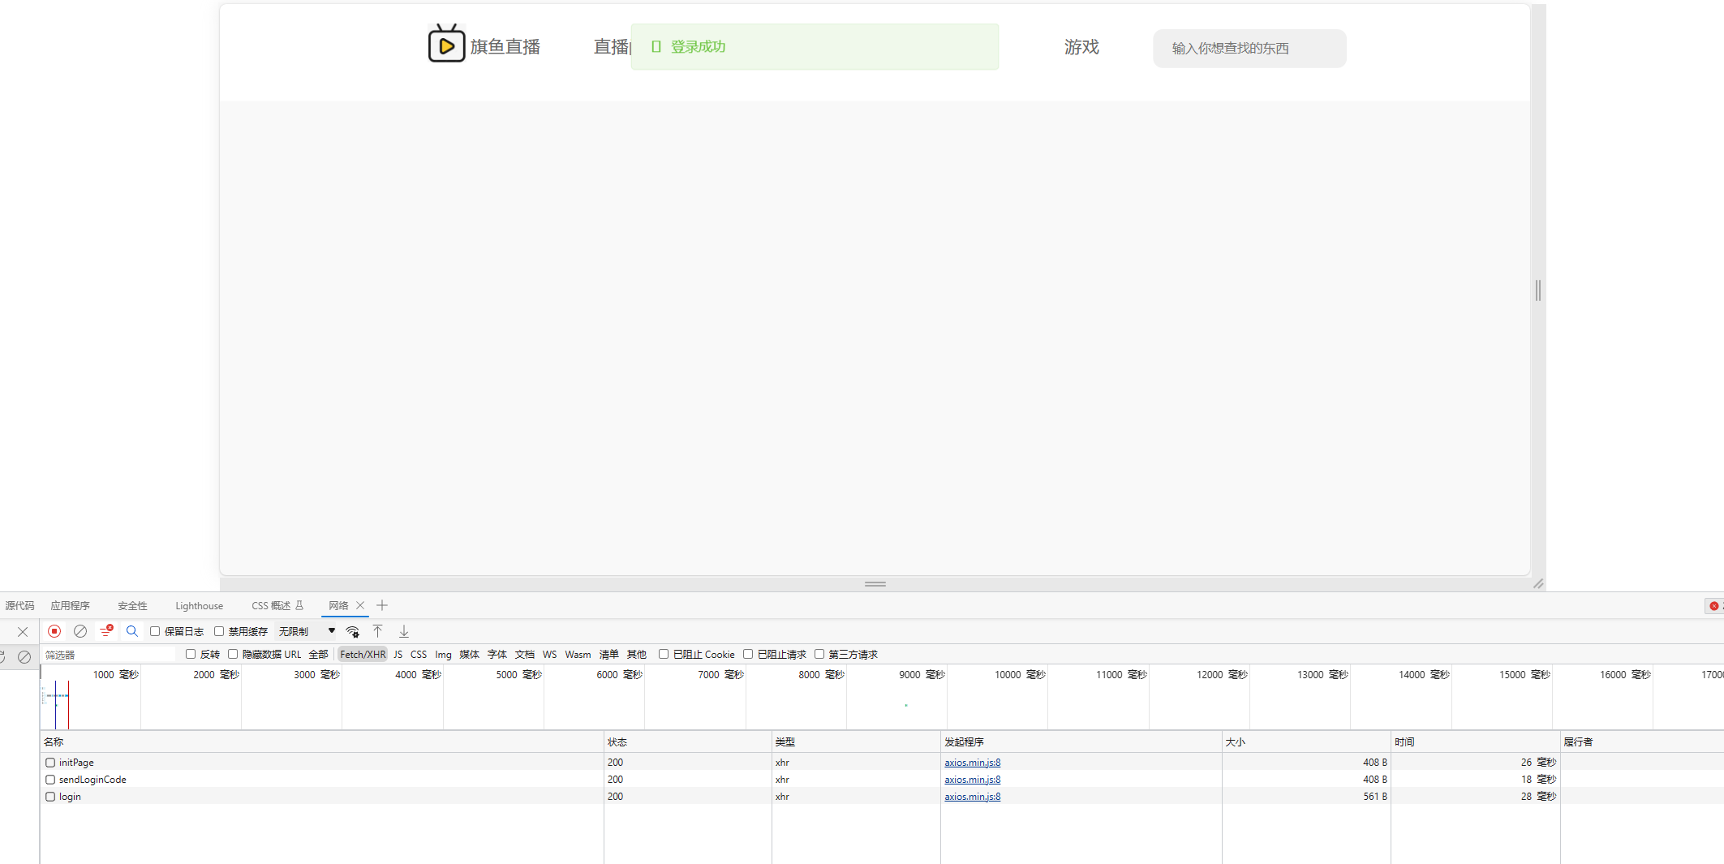The height and width of the screenshot is (864, 1724).
Task: Tick the checkbox beside login request
Action: pos(50,797)
